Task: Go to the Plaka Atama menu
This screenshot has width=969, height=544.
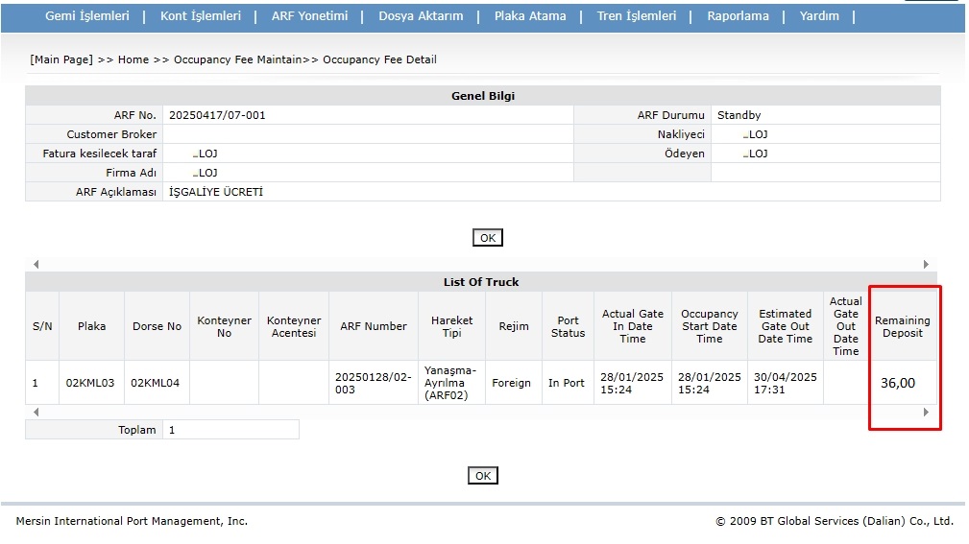Action: pyautogui.click(x=530, y=16)
